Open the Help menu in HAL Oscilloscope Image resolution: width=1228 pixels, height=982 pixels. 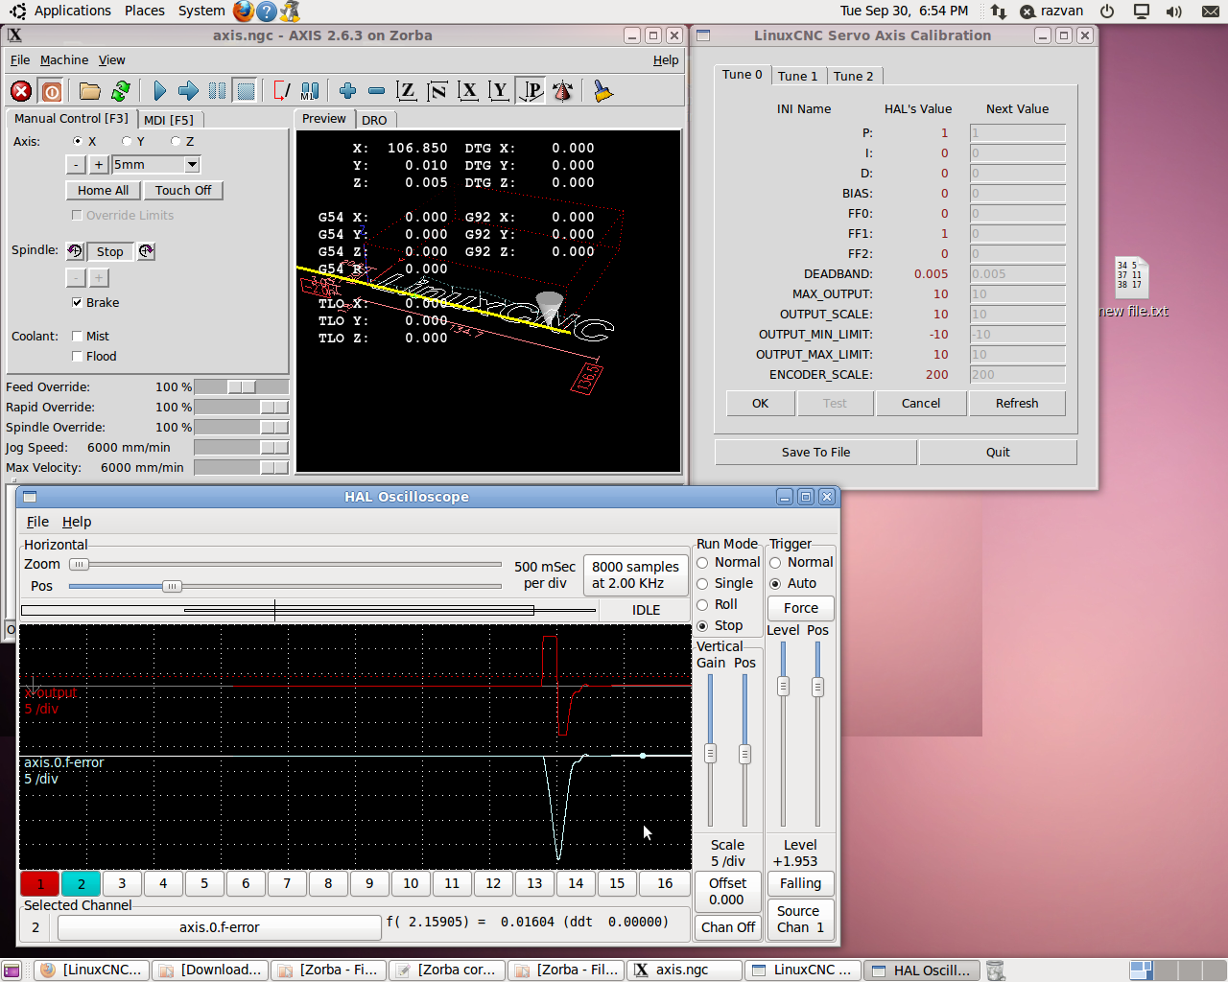click(x=77, y=522)
